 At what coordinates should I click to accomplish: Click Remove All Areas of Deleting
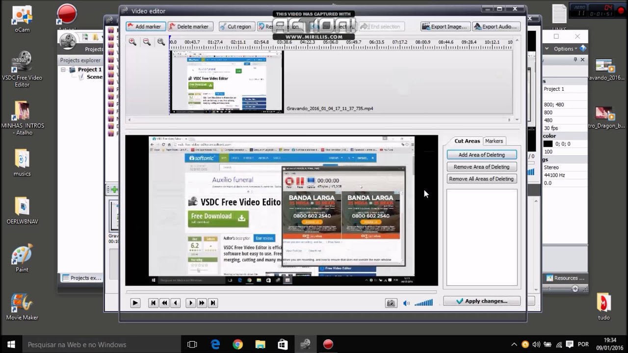[x=482, y=179]
